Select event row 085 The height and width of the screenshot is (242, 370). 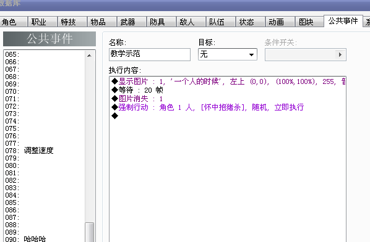point(45,202)
